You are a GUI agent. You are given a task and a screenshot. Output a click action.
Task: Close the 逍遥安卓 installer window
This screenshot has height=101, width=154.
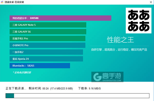(151, 2)
